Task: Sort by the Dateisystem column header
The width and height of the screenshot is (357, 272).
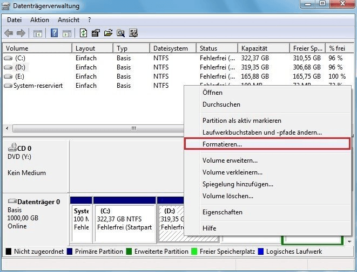Action: (x=171, y=48)
